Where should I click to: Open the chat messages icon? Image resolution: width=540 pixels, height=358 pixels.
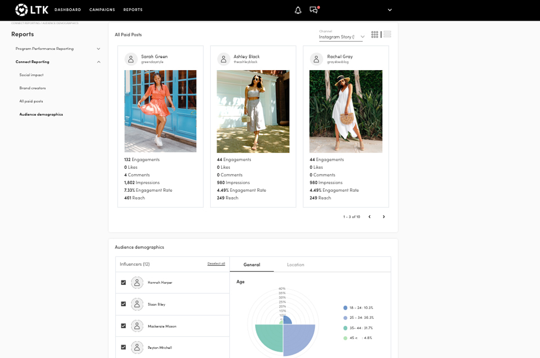click(x=314, y=10)
